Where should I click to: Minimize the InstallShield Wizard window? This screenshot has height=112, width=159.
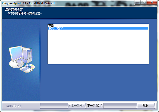138,3
